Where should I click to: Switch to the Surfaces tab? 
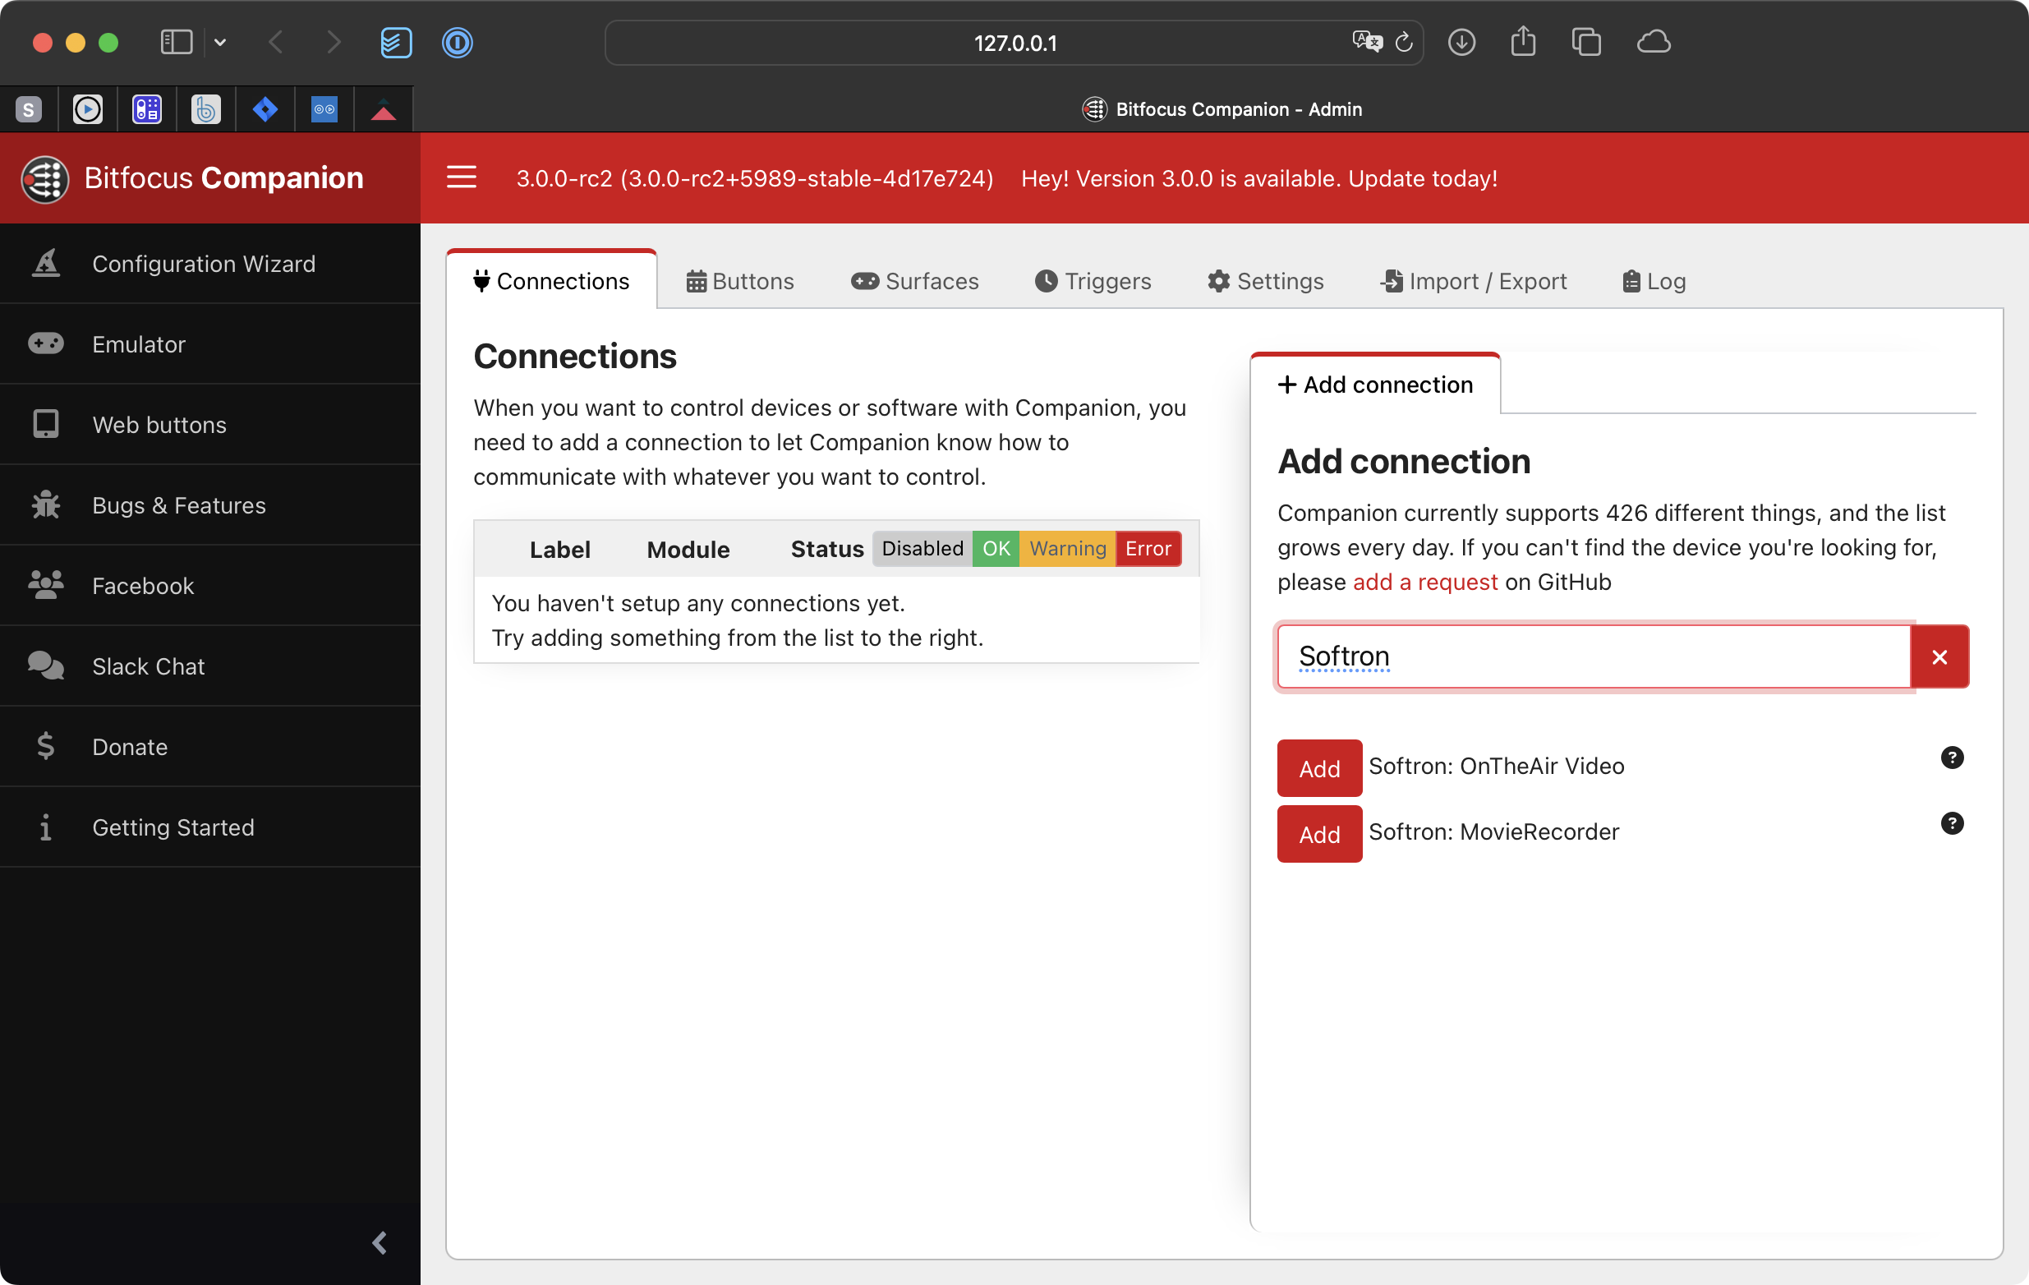click(x=914, y=281)
